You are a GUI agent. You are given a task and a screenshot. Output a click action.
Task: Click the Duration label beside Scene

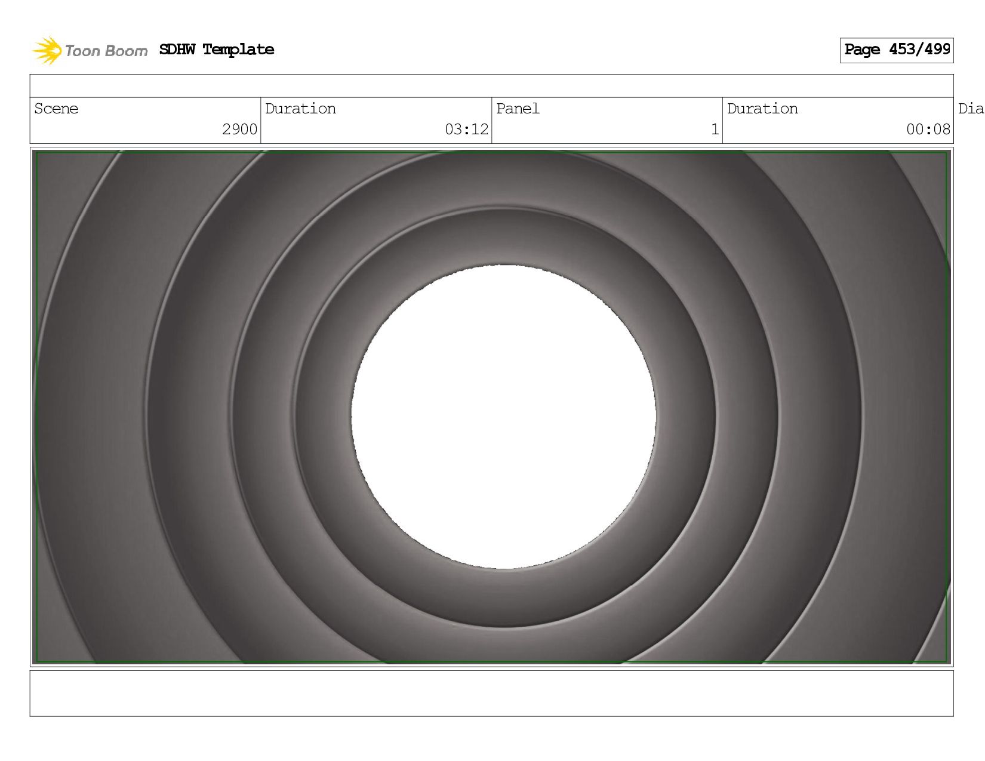300,109
